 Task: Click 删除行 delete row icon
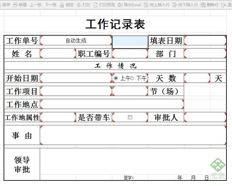tap(203, 5)
